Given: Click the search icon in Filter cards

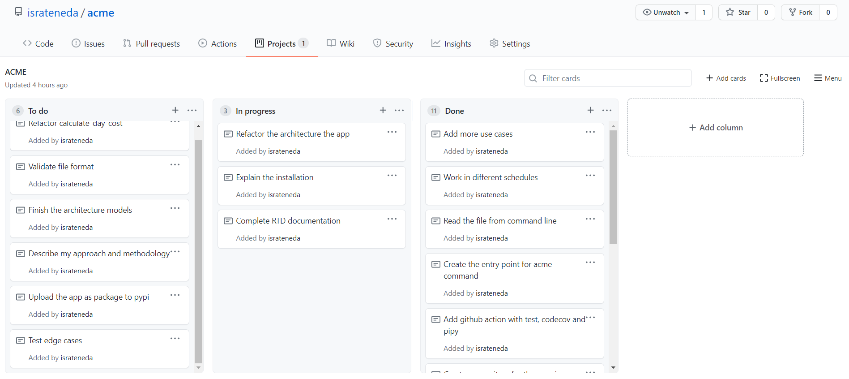Looking at the screenshot, I should tap(533, 78).
